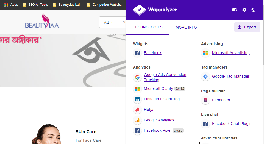Select the TECHNOLOGIES tab

(148, 27)
